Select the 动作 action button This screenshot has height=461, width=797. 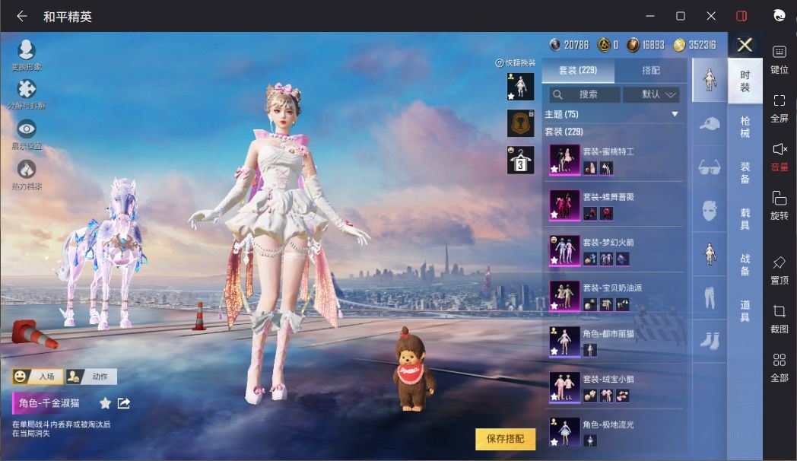92,376
